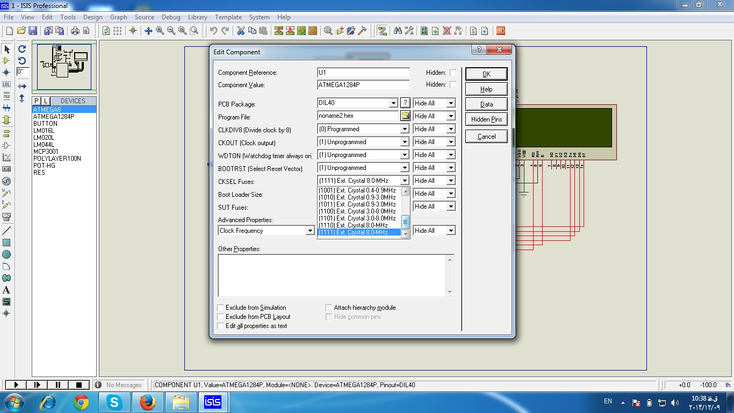Open the PCB Package dropdown

[x=393, y=103]
